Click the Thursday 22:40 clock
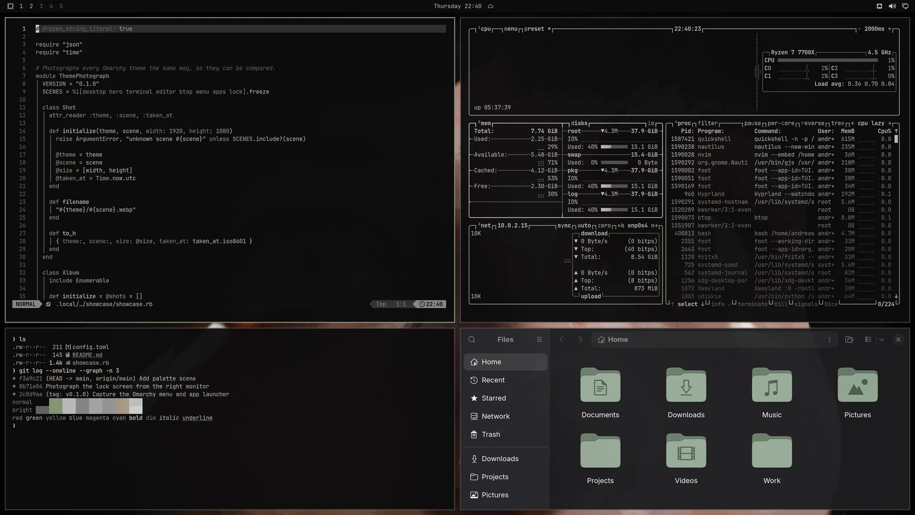Viewport: 915px width, 515px height. pyautogui.click(x=457, y=6)
